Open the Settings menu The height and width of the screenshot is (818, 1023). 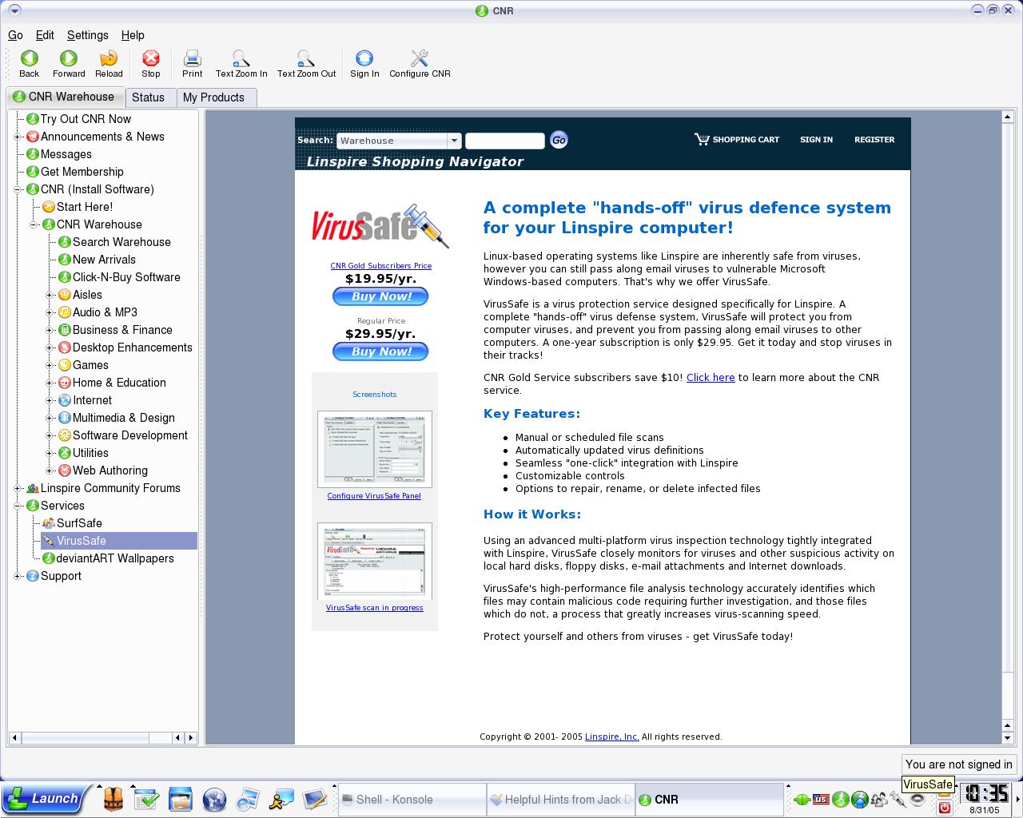(x=87, y=35)
